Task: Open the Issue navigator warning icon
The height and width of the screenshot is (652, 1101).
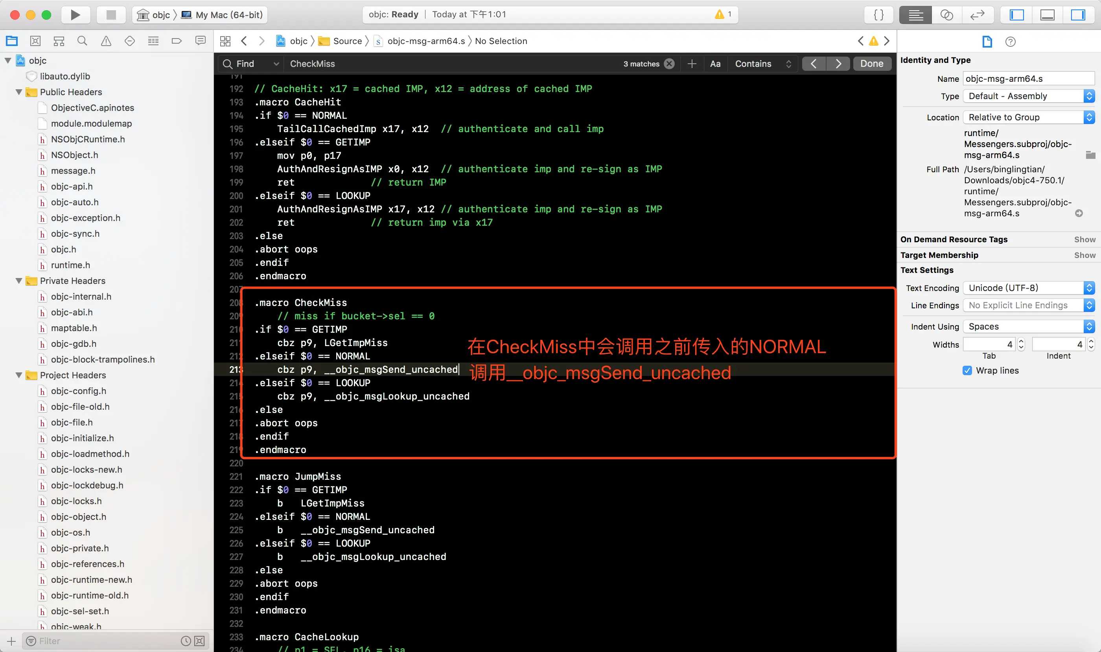Action: pos(106,41)
